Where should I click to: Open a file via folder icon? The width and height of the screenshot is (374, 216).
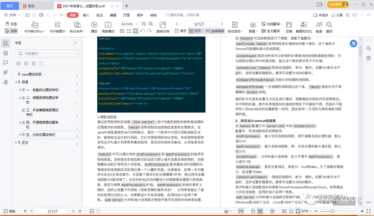click(28, 15)
